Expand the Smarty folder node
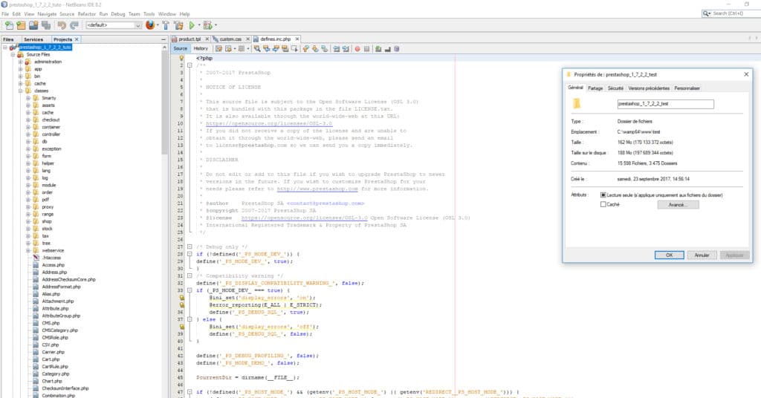761x398 pixels. tap(28, 98)
